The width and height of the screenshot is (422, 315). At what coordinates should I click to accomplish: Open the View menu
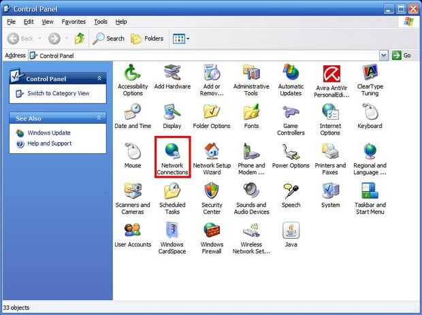pyautogui.click(x=48, y=22)
